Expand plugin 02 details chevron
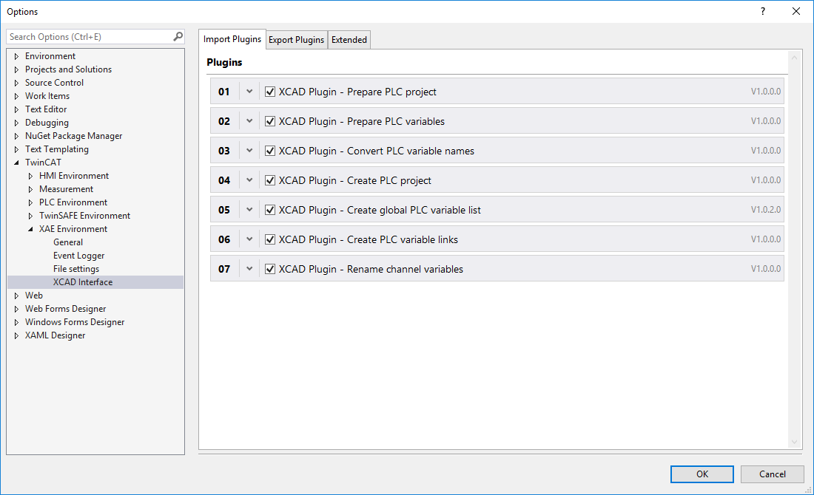 pyautogui.click(x=249, y=121)
